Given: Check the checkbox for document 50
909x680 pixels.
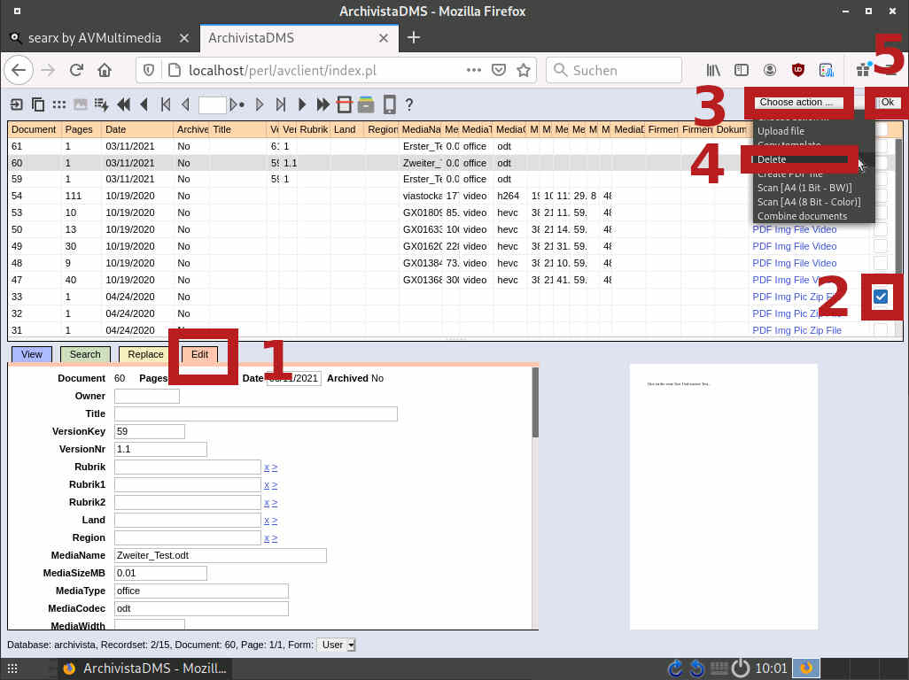Looking at the screenshot, I should (881, 229).
